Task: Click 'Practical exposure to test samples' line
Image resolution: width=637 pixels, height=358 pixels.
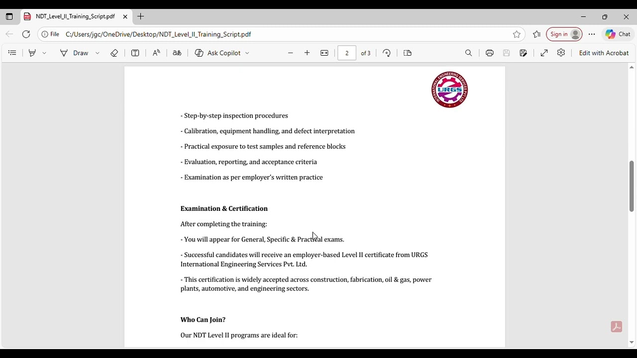Action: [x=263, y=147]
